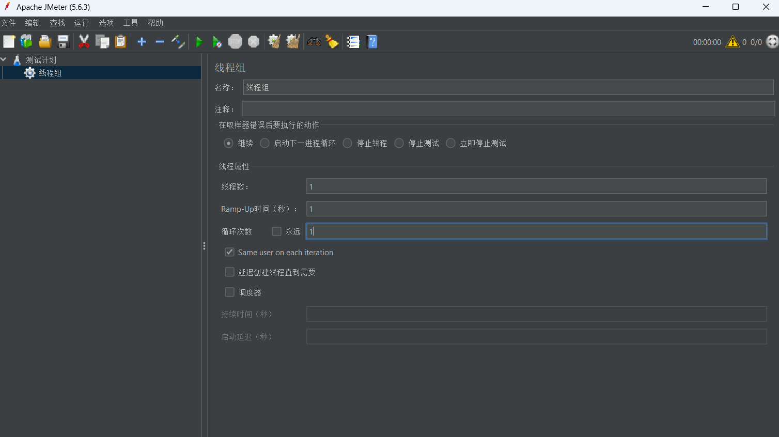The height and width of the screenshot is (437, 779).
Task: Enable the 永远 loop checkbox
Action: [x=276, y=231]
